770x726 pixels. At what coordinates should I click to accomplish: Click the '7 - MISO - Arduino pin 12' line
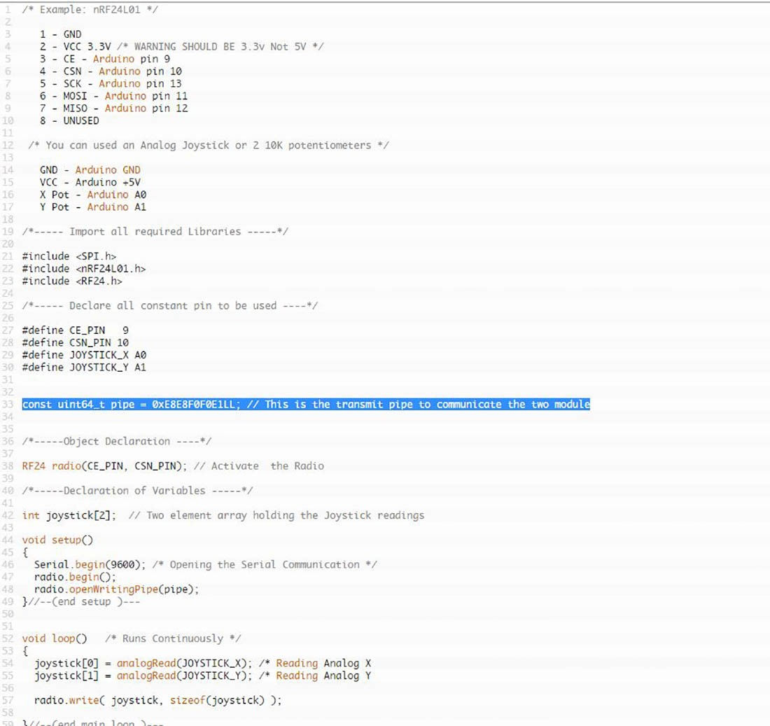click(113, 109)
